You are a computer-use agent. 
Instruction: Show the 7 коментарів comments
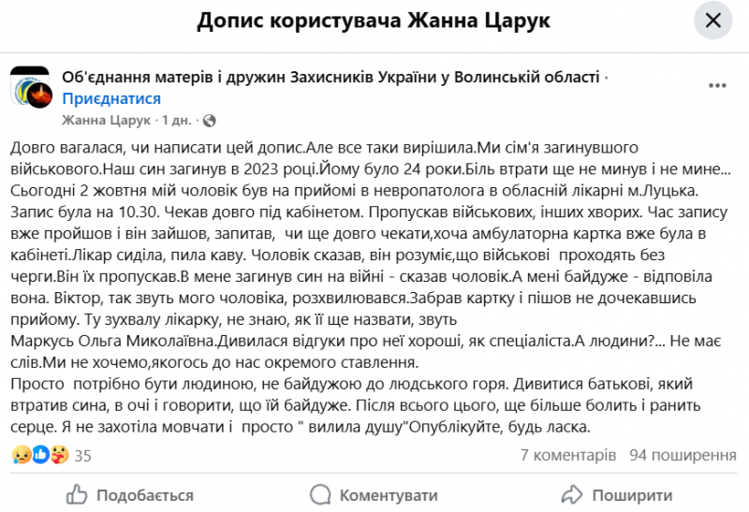[567, 455]
